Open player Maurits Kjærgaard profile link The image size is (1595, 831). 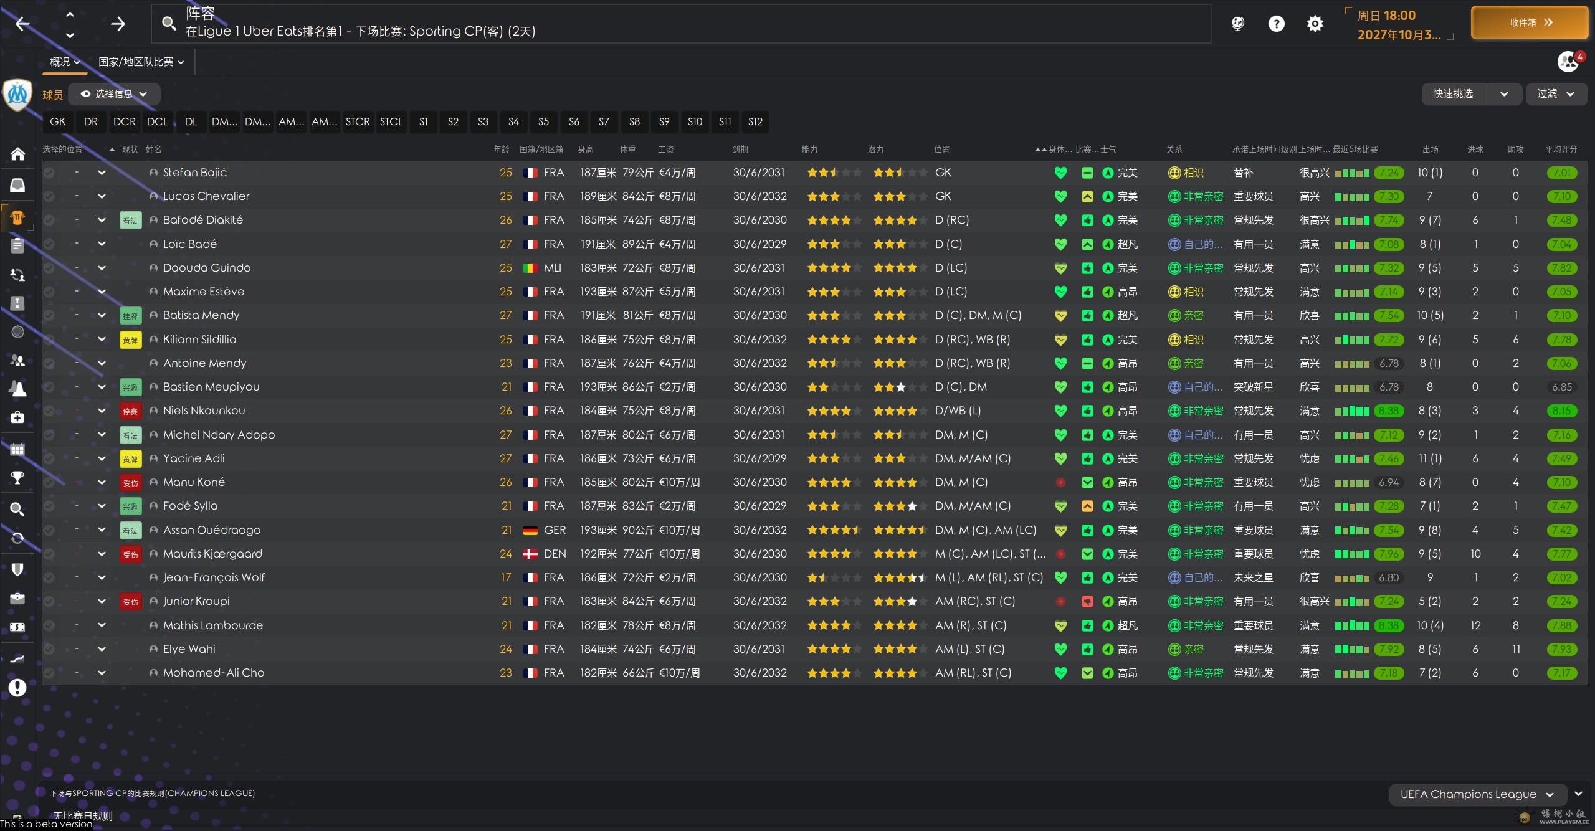coord(212,554)
